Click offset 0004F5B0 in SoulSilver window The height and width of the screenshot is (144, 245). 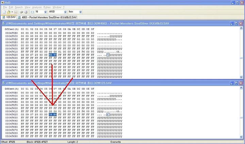(12, 33)
